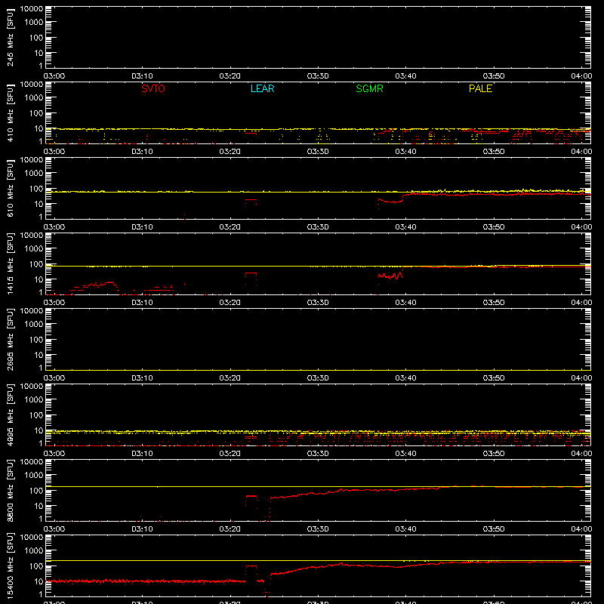Click 03:20 time label below 410 MHz panel
Image resolution: width=604 pixels, height=604 pixels.
click(230, 152)
